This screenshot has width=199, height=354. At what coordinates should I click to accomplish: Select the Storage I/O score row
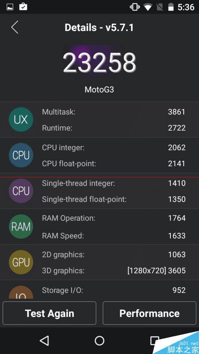[x=113, y=290]
